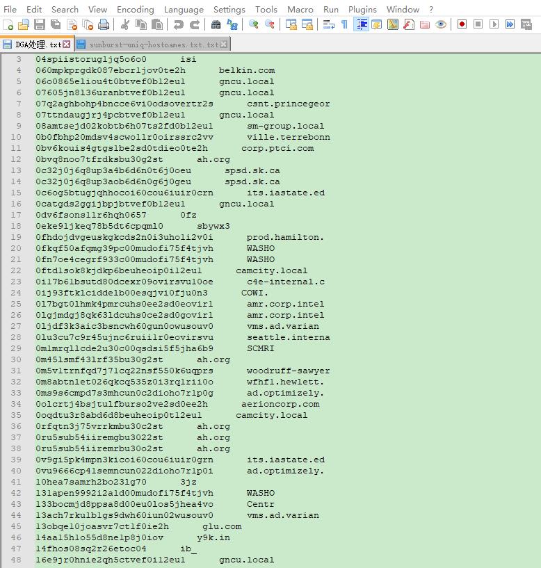The width and height of the screenshot is (541, 568).
Task: Click 'prod.hamilton.' on line 19
Action: [x=286, y=237]
